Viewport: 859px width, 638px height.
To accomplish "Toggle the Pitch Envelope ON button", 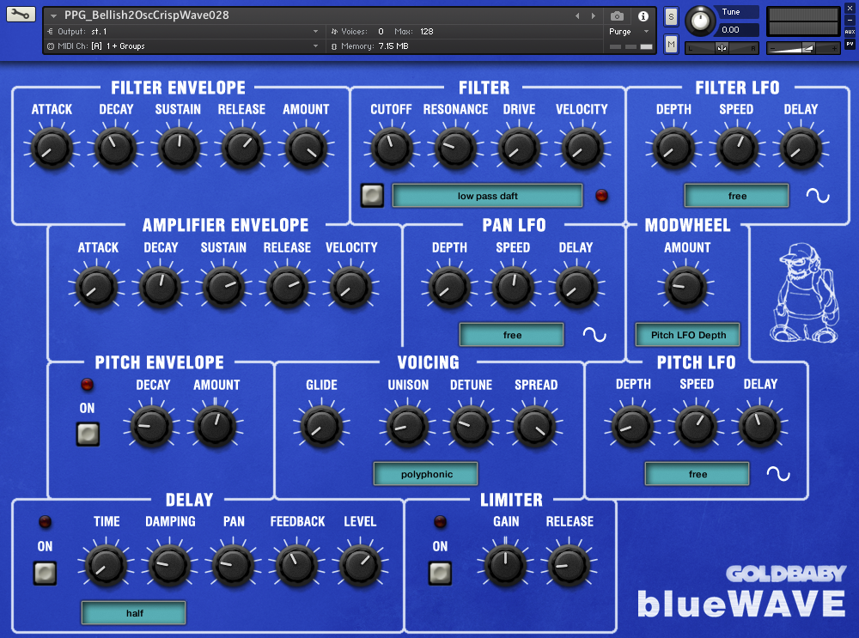I will pos(88,434).
